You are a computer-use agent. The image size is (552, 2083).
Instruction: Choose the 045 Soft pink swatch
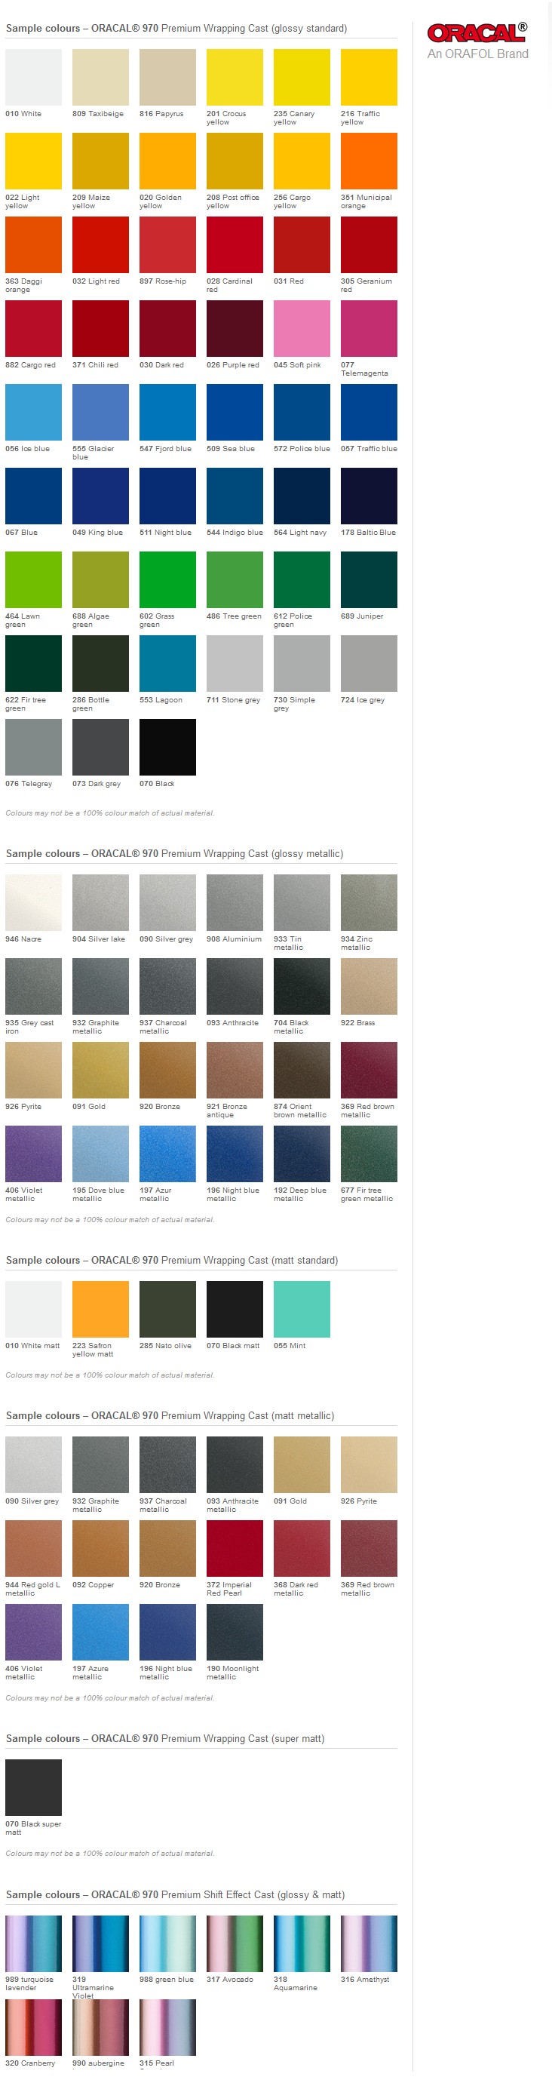tap(302, 328)
